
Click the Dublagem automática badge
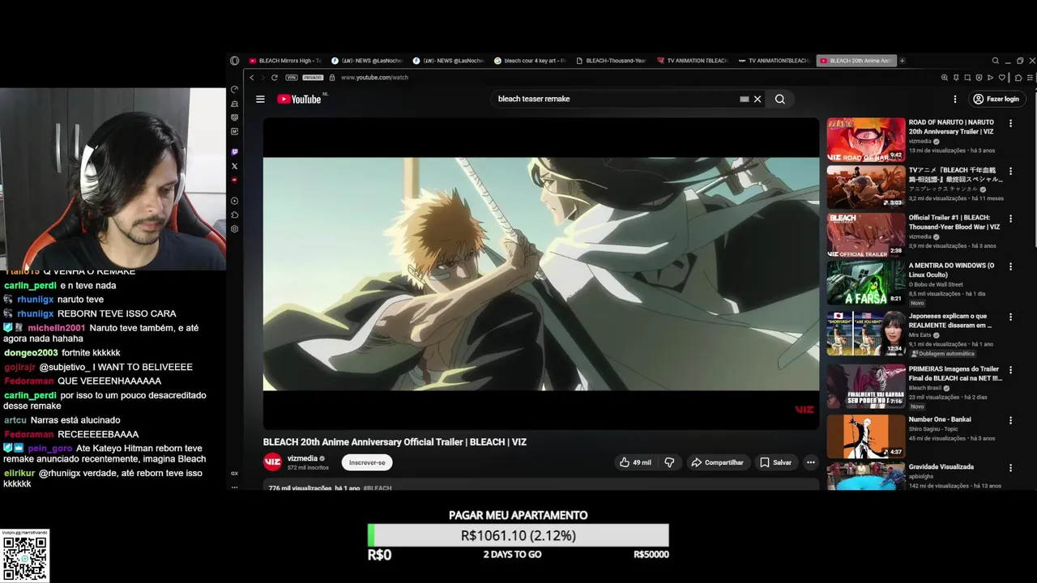(x=943, y=354)
